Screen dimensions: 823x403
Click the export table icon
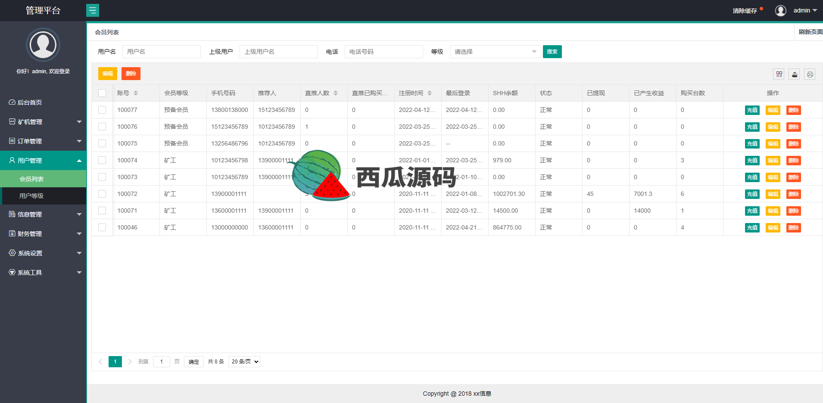click(795, 74)
